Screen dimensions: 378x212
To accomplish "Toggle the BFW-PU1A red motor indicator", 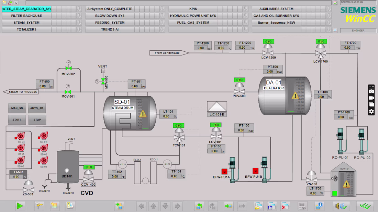I will 224,172.
